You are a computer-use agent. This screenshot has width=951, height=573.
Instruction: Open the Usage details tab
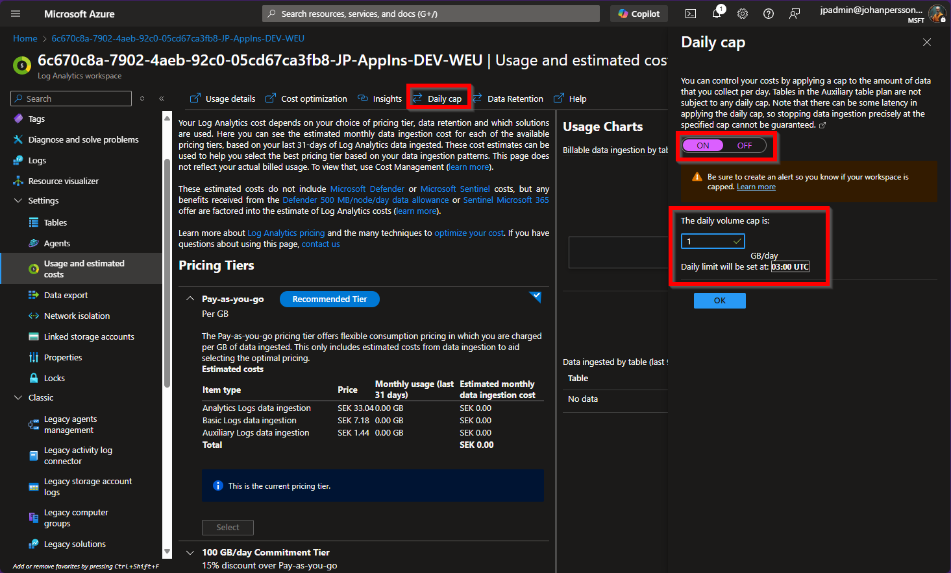[223, 99]
